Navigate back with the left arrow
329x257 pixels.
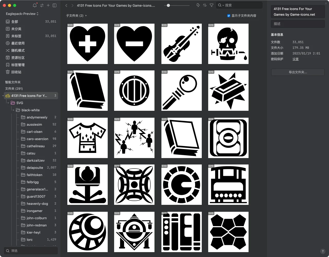point(66,5)
